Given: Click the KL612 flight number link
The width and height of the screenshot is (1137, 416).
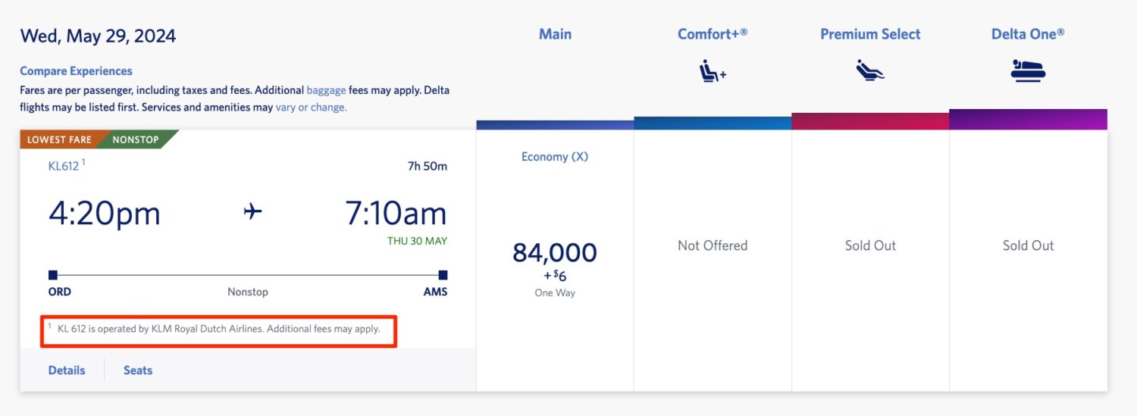Looking at the screenshot, I should [x=64, y=166].
